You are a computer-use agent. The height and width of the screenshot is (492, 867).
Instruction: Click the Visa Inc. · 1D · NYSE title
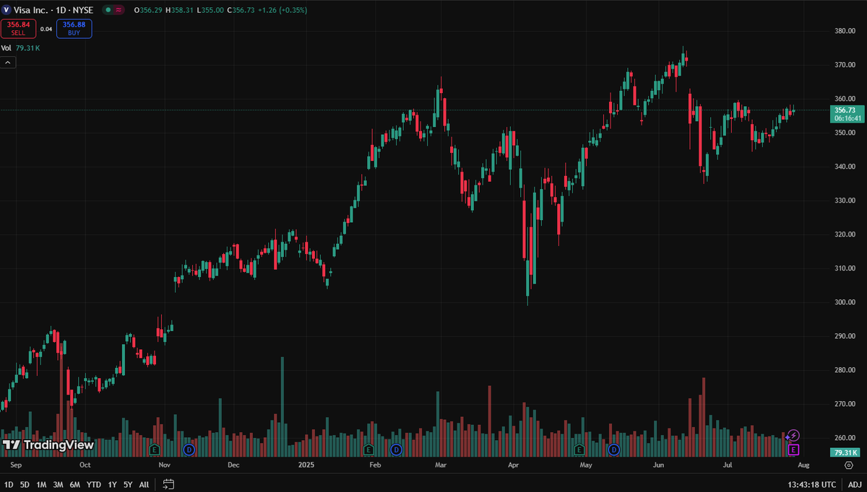53,10
